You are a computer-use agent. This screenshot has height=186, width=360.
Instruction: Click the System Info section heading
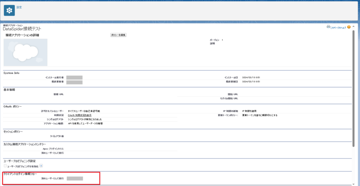(x=11, y=73)
